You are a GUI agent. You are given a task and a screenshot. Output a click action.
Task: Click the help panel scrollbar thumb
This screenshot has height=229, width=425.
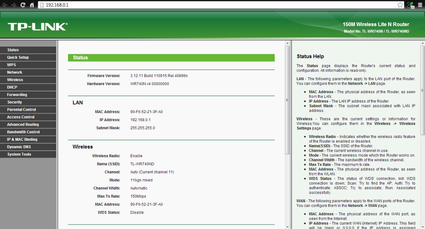422,90
